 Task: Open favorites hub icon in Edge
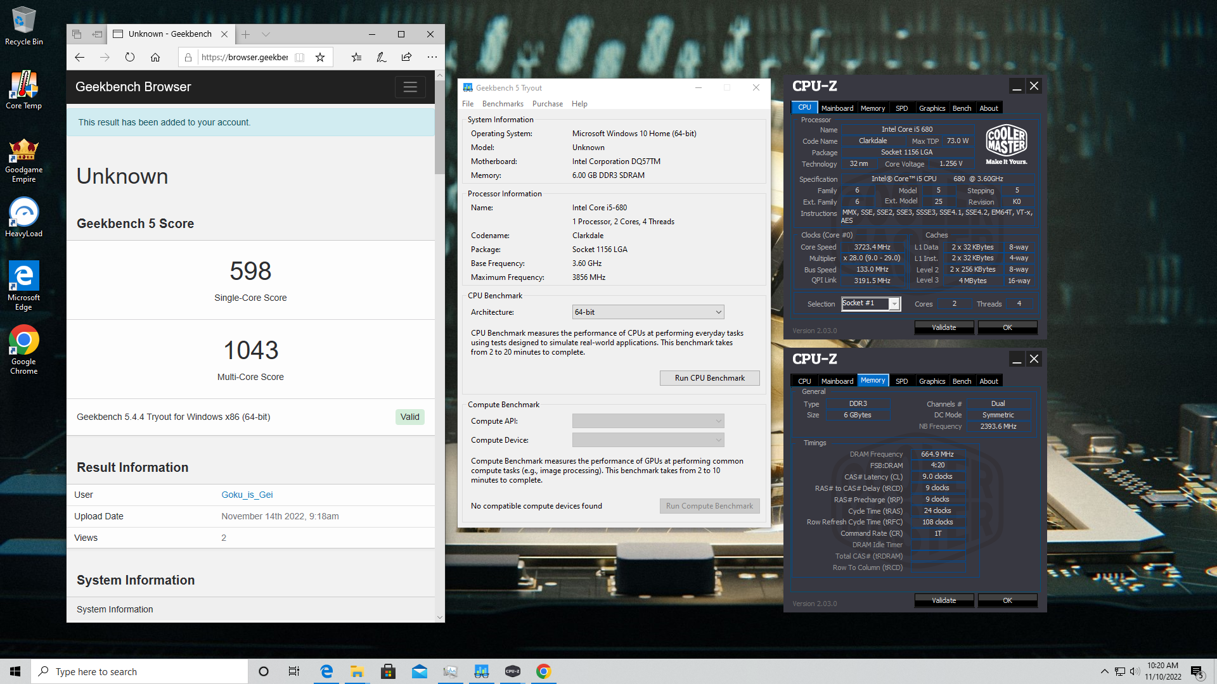click(356, 57)
